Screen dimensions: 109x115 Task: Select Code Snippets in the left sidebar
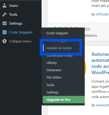tap(21, 32)
